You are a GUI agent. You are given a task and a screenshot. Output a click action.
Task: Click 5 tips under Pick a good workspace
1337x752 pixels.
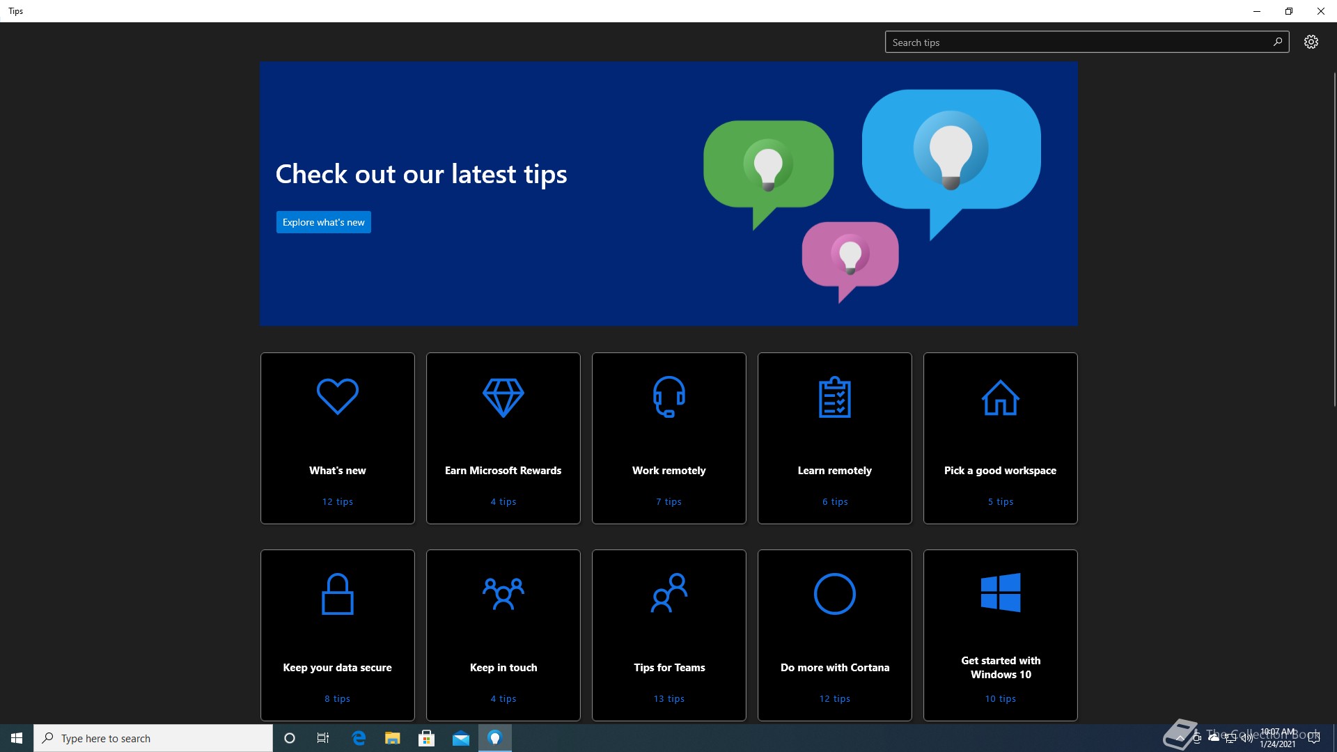(1000, 501)
